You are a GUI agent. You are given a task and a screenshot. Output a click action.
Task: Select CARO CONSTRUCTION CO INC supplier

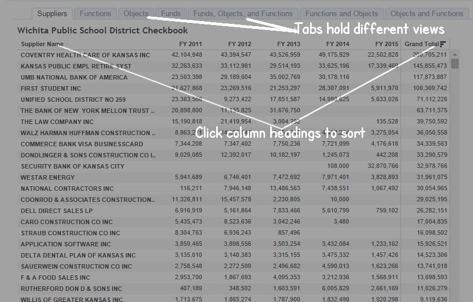pyautogui.click(x=67, y=222)
